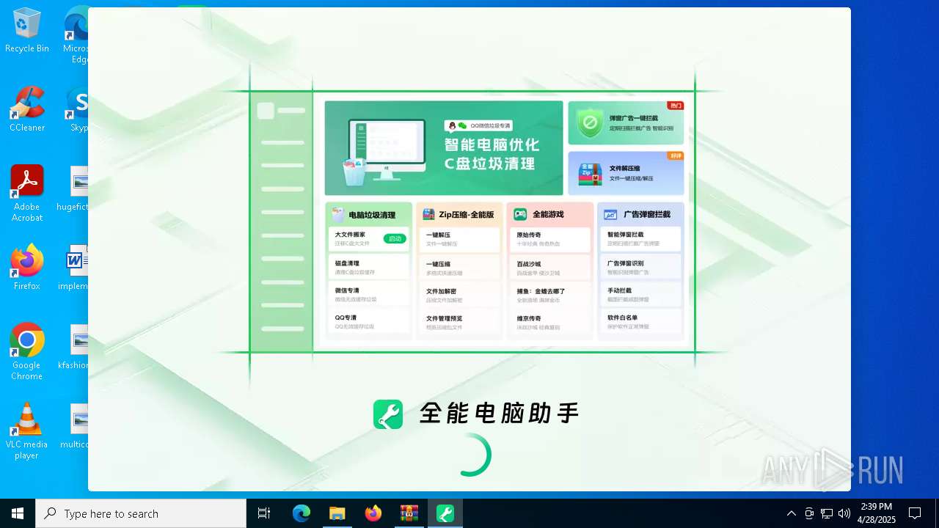Open the Windows Start menu
The image size is (939, 528).
18,513
